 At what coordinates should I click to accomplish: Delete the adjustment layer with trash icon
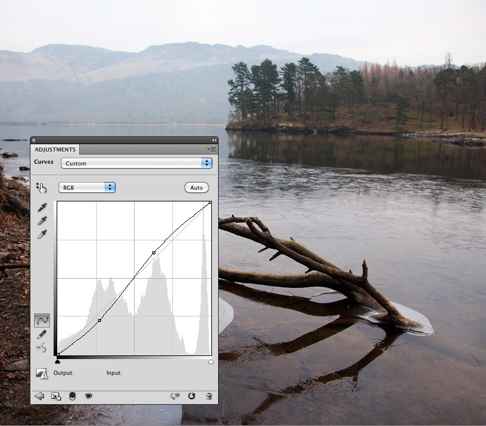pyautogui.click(x=209, y=396)
